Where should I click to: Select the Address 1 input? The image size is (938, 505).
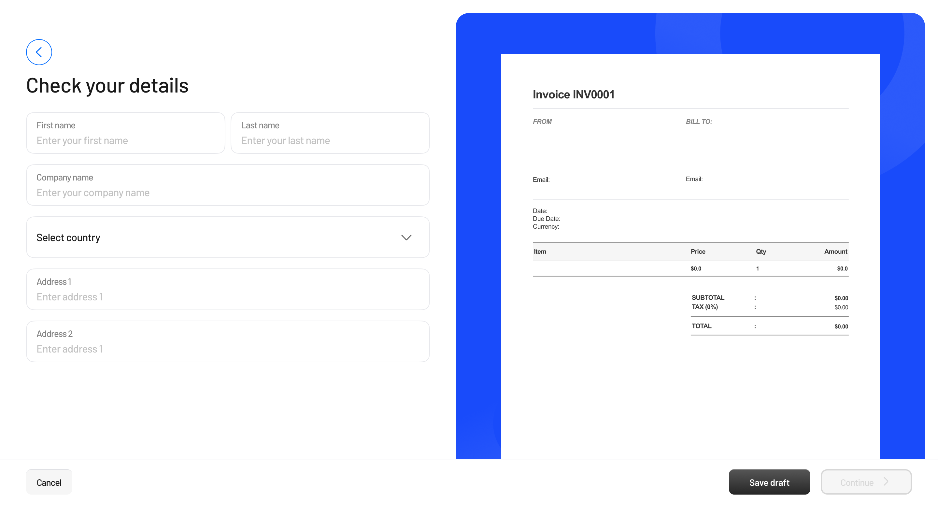(228, 297)
